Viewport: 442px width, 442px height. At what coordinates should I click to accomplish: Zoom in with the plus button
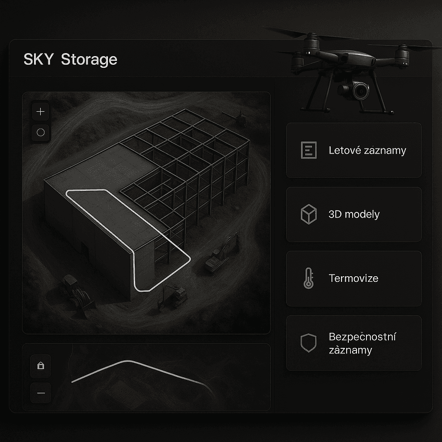point(41,112)
